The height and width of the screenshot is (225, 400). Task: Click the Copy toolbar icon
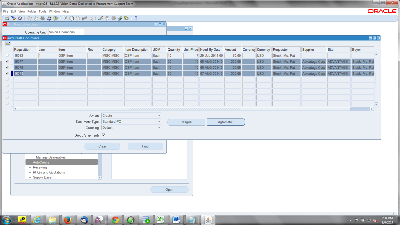pyautogui.click(x=71, y=18)
